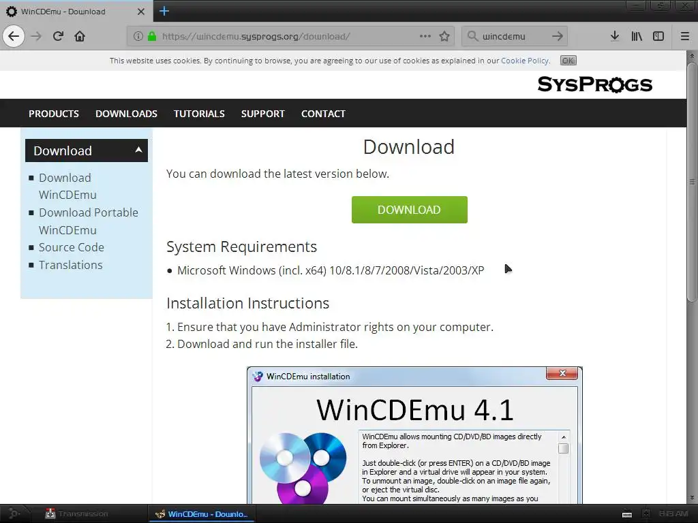The width and height of the screenshot is (698, 523).
Task: Bookmark this page with the star
Action: pyautogui.click(x=444, y=36)
